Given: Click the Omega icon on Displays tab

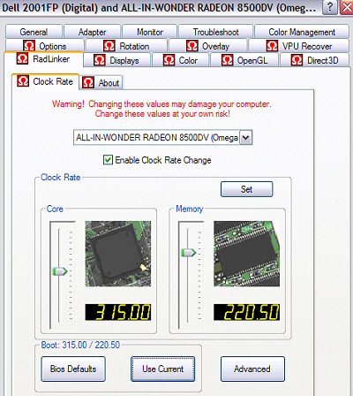Looking at the screenshot, I should pyautogui.click(x=100, y=60).
